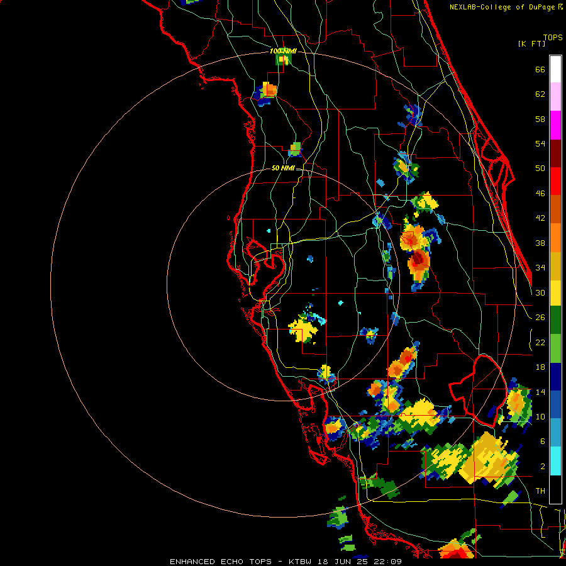Choose the navy blue legend color band
Viewport: 566px width, 566px height.
point(555,377)
